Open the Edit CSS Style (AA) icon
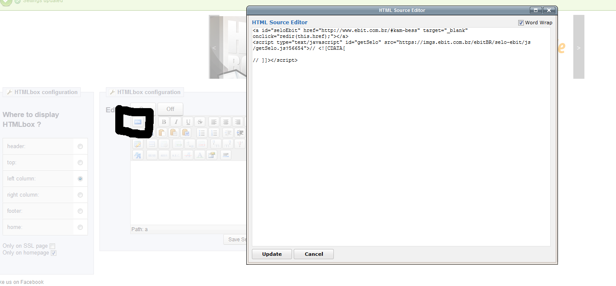616x286 pixels. pyautogui.click(x=138, y=155)
